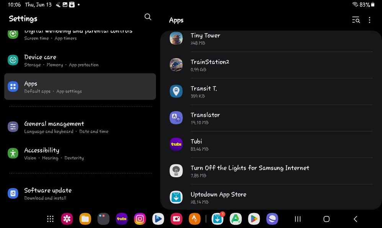The image size is (382, 228).
Task: Tap the Device care icon
Action: point(13,60)
